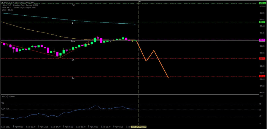Click the red 97.94 S2 price tag

(262, 76)
